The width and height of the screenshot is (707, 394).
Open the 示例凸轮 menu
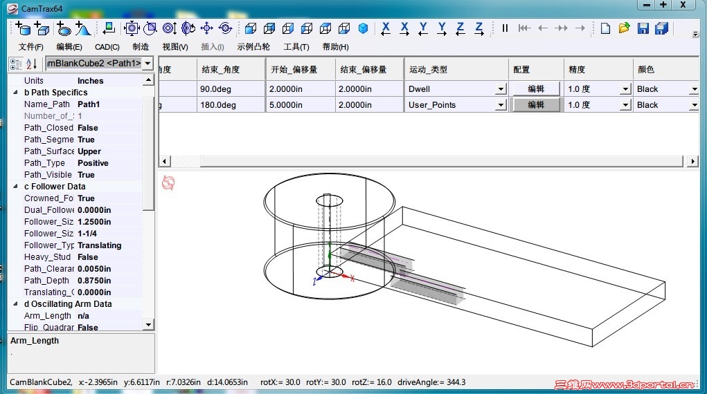[253, 47]
